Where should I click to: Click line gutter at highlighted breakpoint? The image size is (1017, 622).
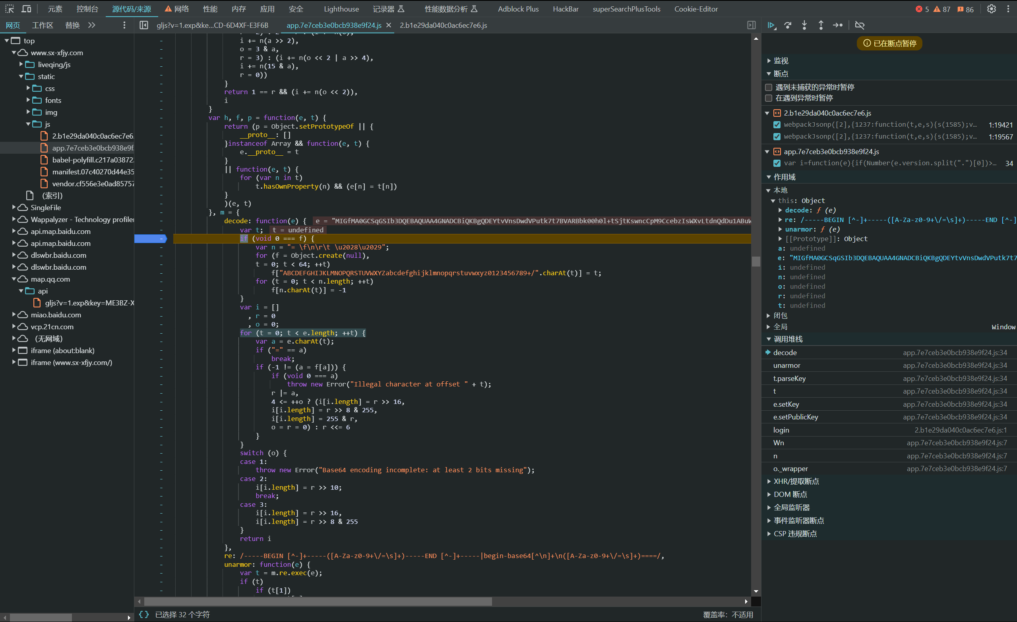click(151, 238)
